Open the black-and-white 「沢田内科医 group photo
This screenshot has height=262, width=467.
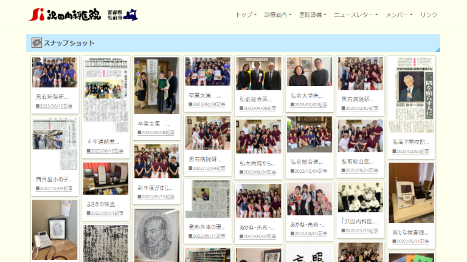click(x=361, y=197)
